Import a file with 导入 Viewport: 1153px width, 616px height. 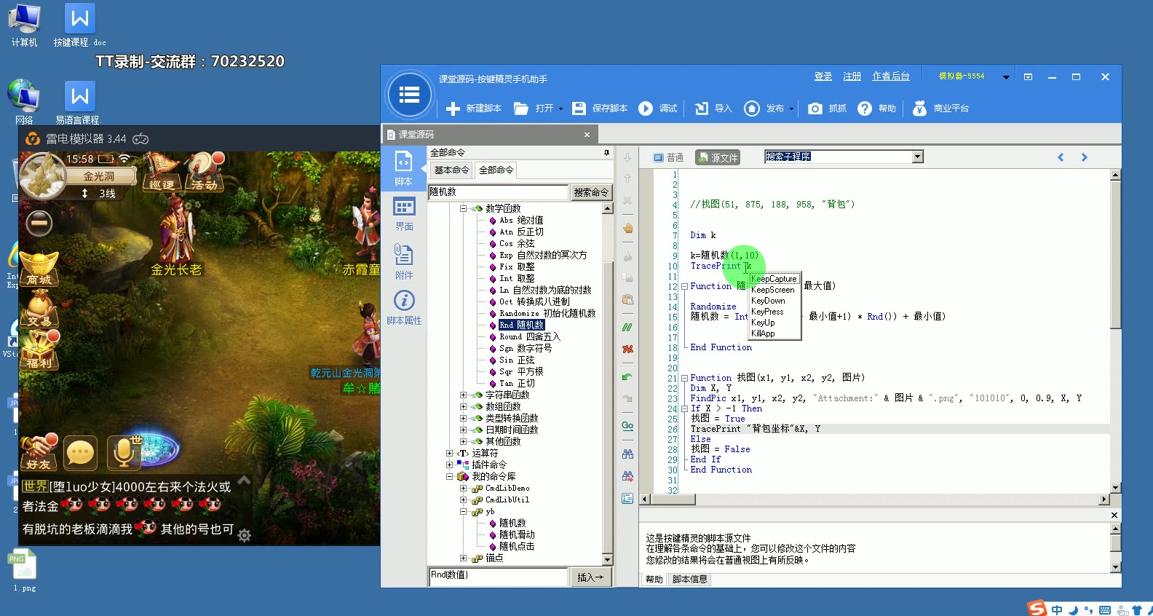click(x=713, y=108)
